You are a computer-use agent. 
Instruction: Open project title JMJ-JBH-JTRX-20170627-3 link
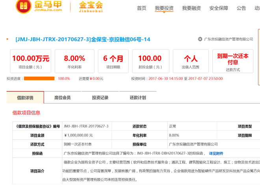tap(83, 39)
